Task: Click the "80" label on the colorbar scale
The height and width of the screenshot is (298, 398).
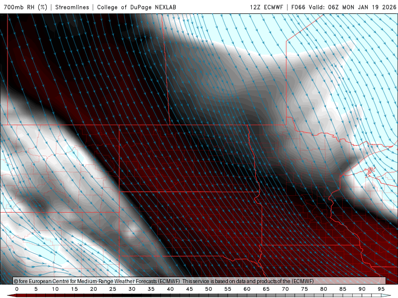Action: click(323, 289)
